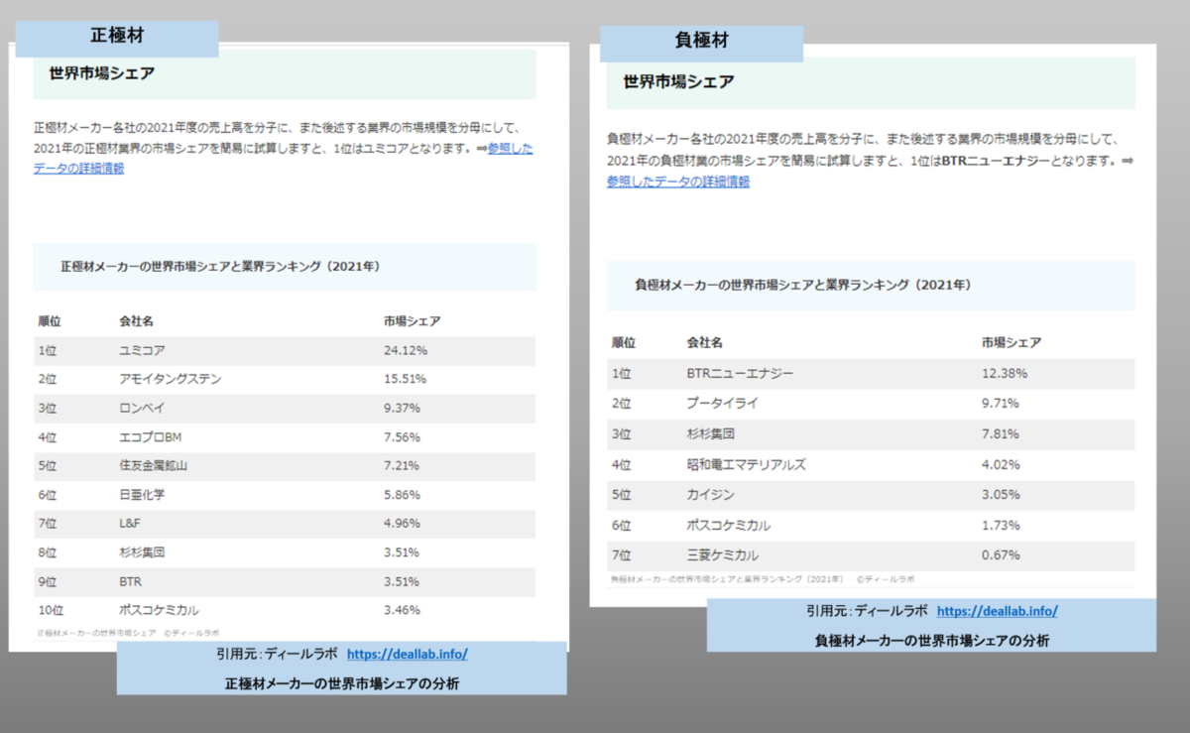
Task: Select the 7.21% market share value
Action: click(x=403, y=465)
